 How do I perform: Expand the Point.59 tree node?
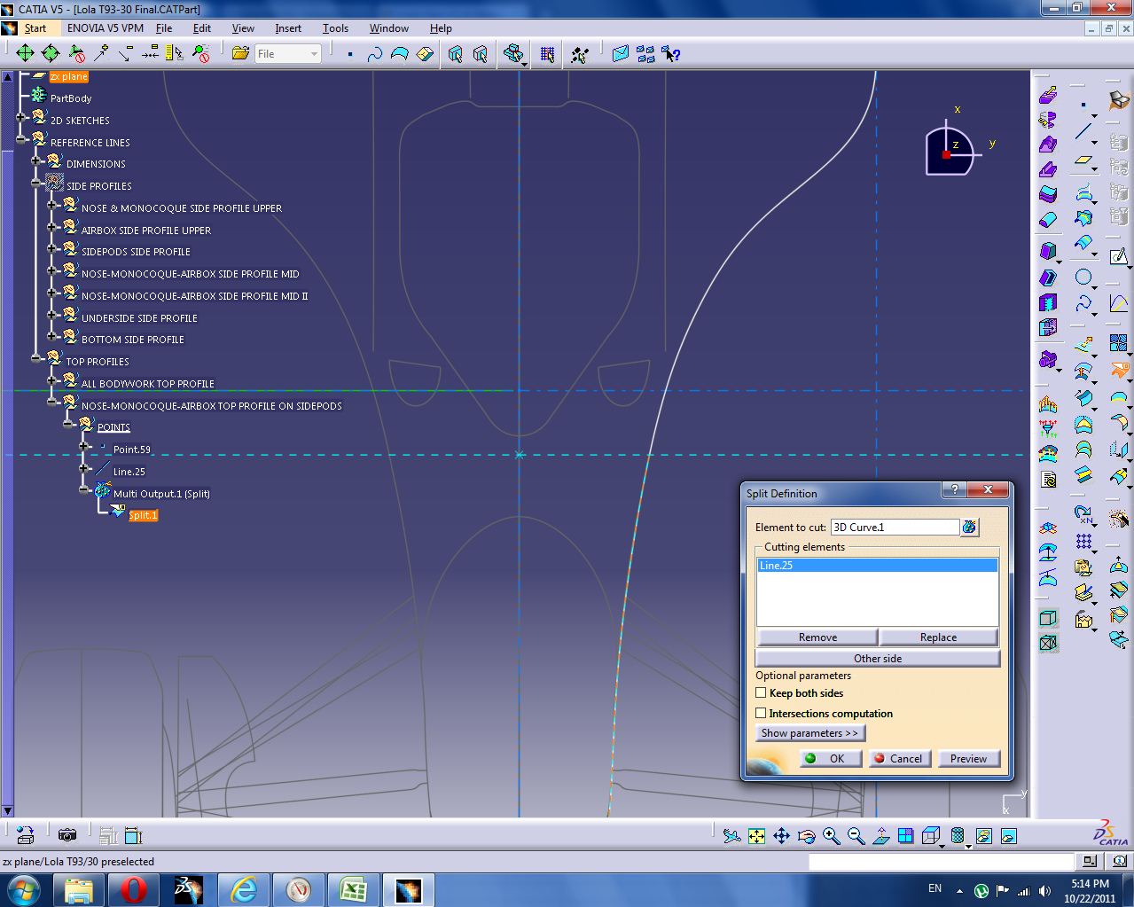[x=84, y=447]
